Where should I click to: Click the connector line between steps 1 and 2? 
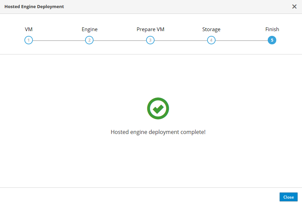click(59, 41)
